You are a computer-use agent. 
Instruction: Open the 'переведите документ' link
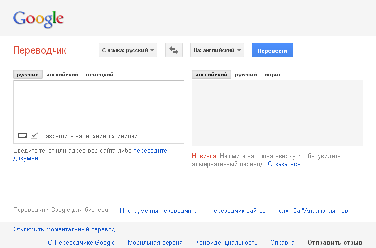pyautogui.click(x=90, y=154)
